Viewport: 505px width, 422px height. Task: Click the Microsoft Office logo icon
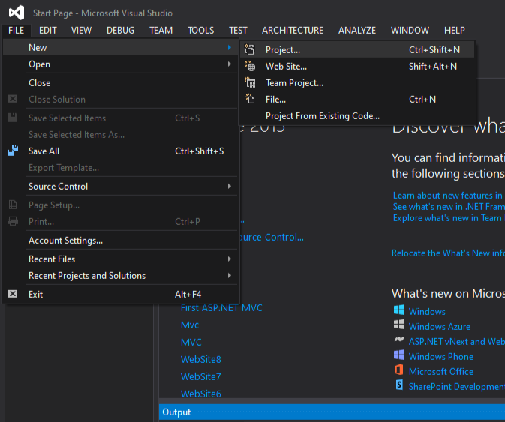pos(398,370)
